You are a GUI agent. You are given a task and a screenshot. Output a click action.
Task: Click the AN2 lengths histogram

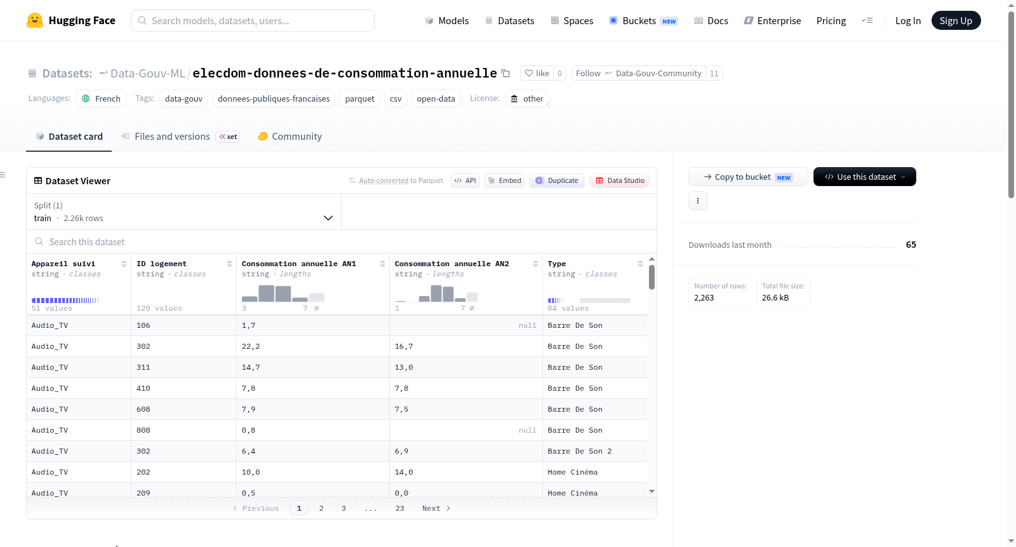436,293
